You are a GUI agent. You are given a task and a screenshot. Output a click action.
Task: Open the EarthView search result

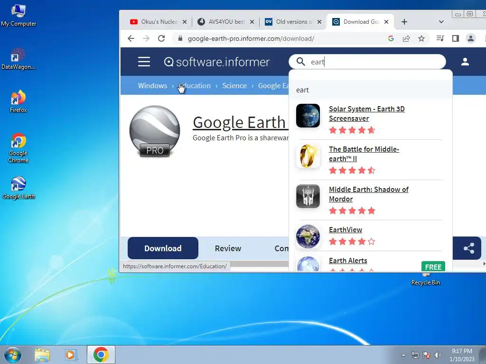click(346, 230)
